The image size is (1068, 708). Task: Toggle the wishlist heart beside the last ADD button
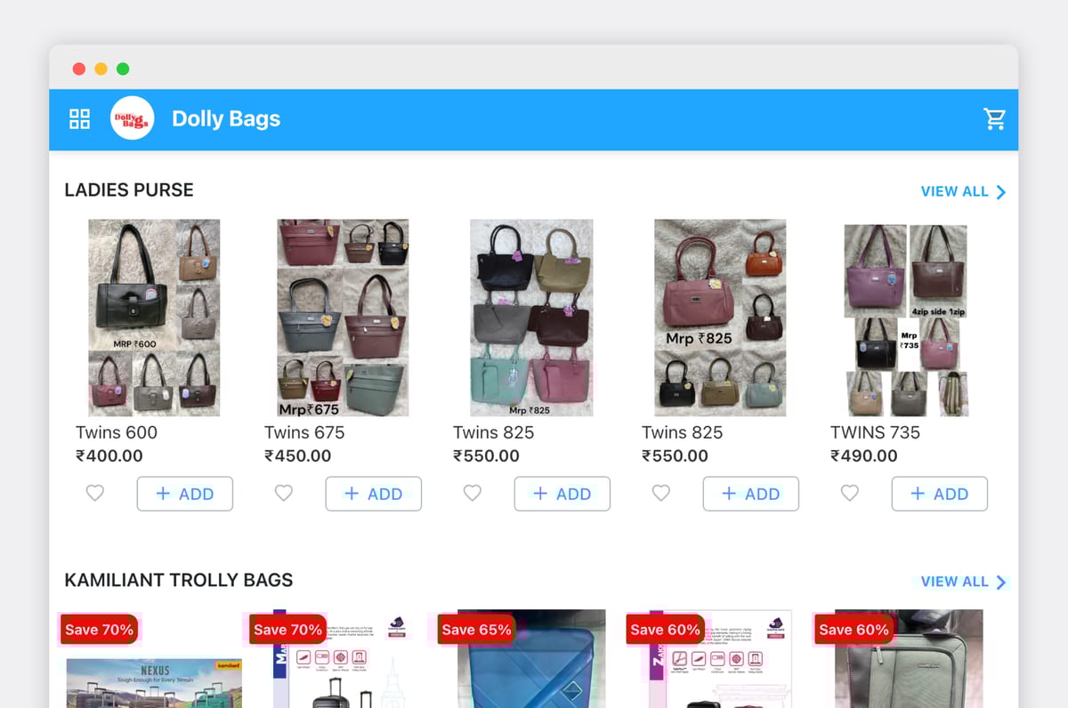pos(849,494)
